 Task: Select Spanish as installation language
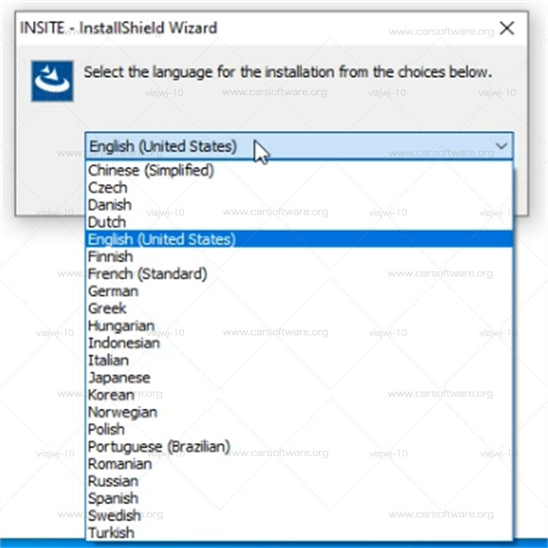[x=299, y=498]
